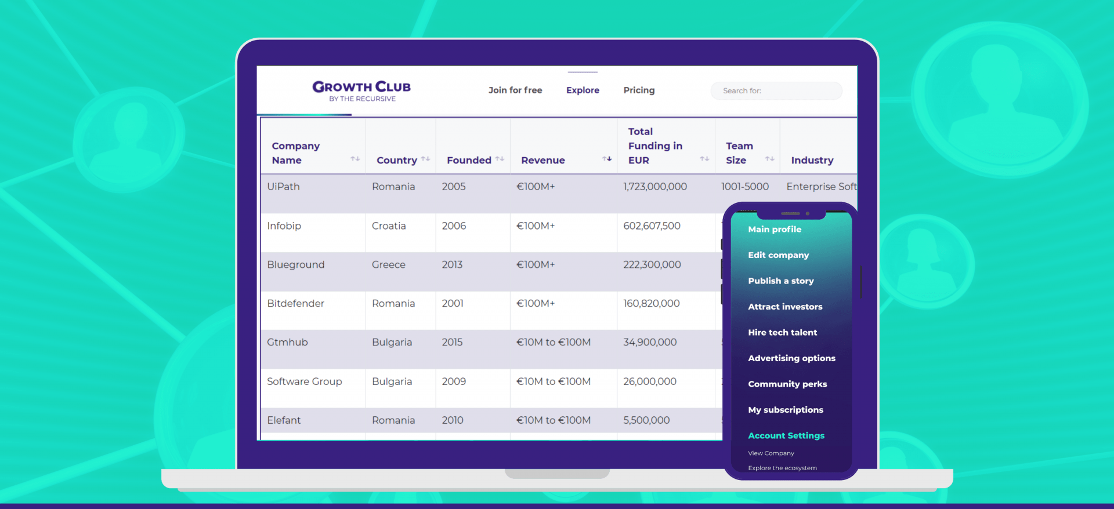1114x509 pixels.
Task: Click UiPath revenue €100M+
Action: coord(536,187)
